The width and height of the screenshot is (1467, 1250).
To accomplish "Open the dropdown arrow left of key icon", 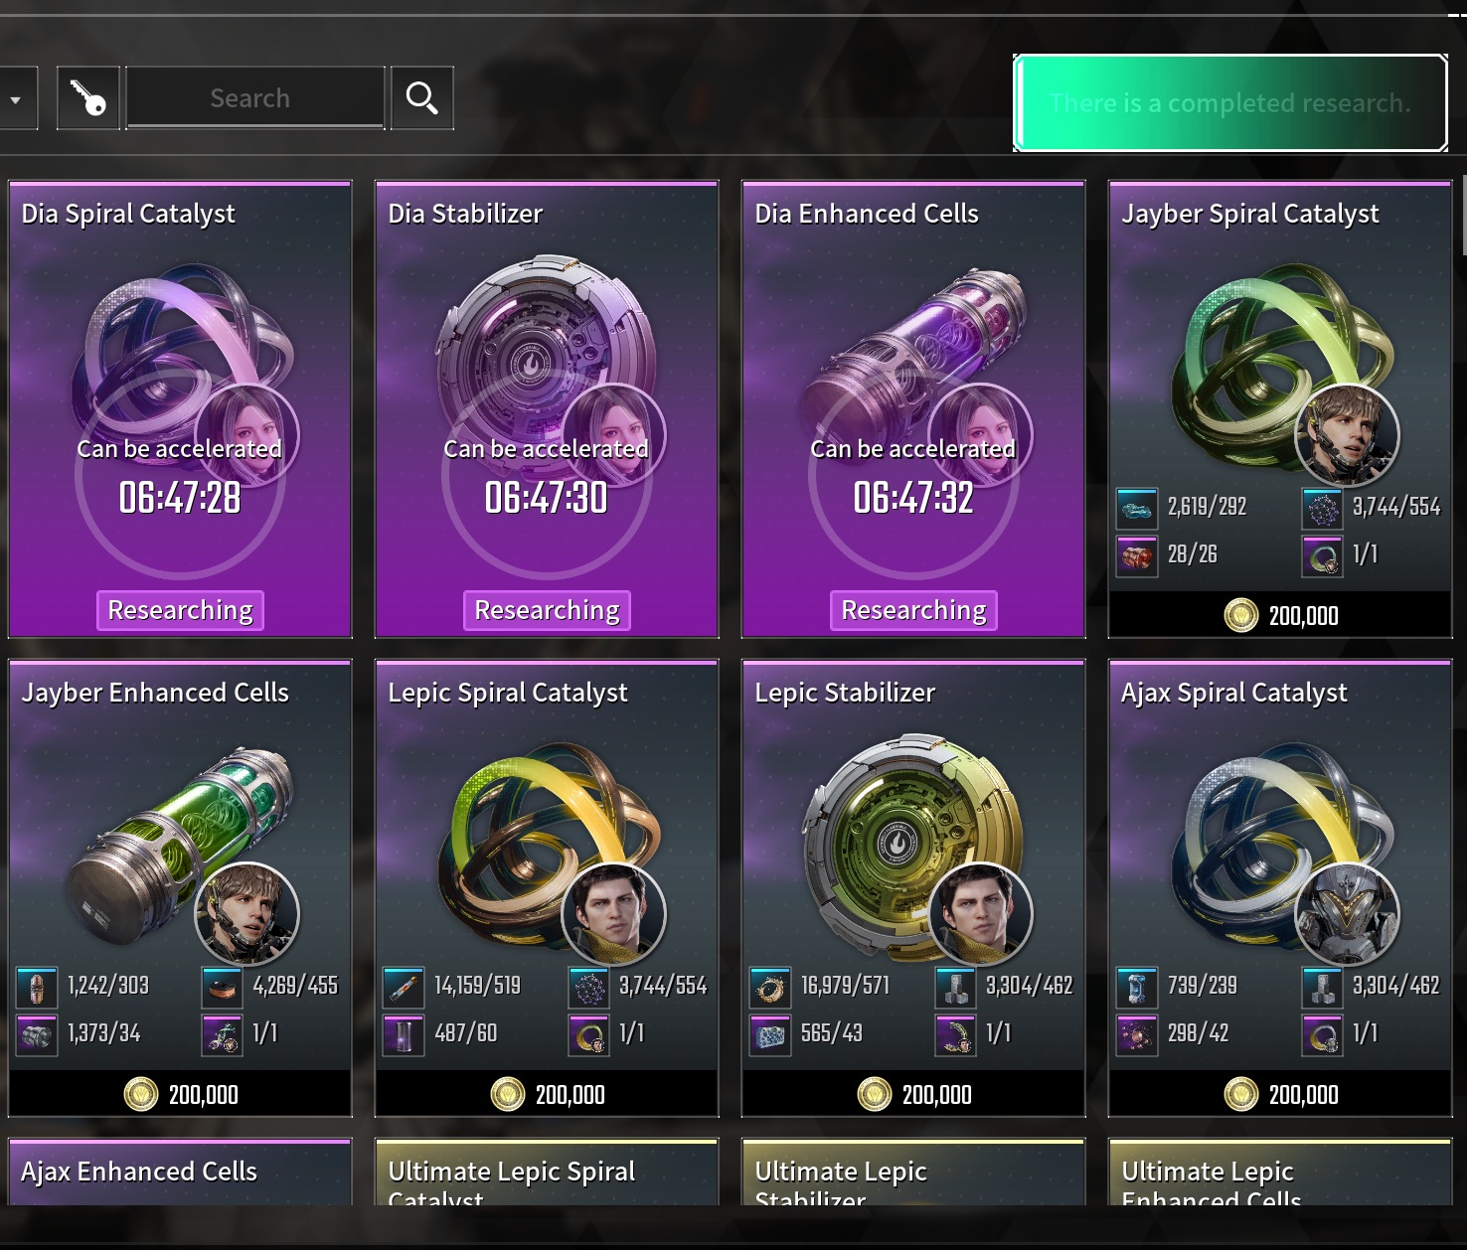I will click(16, 98).
